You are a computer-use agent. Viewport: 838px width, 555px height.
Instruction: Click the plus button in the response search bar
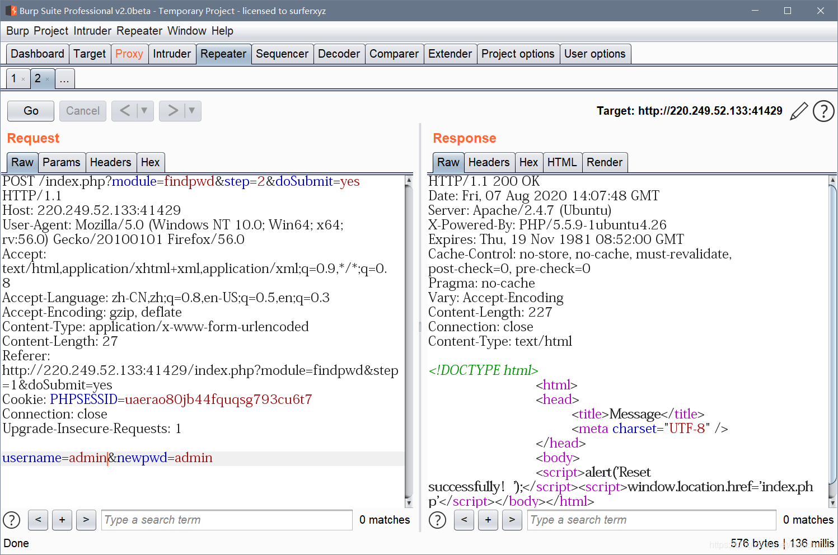point(488,520)
